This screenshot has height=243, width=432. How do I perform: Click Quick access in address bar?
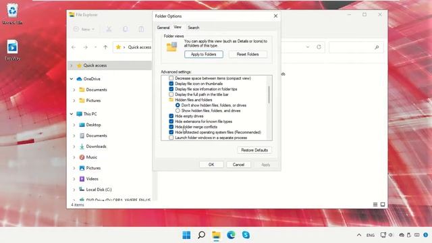point(140,47)
